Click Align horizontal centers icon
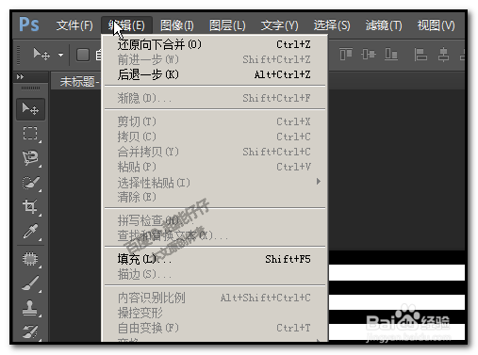Viewport: 478px width, 355px height. (443, 55)
